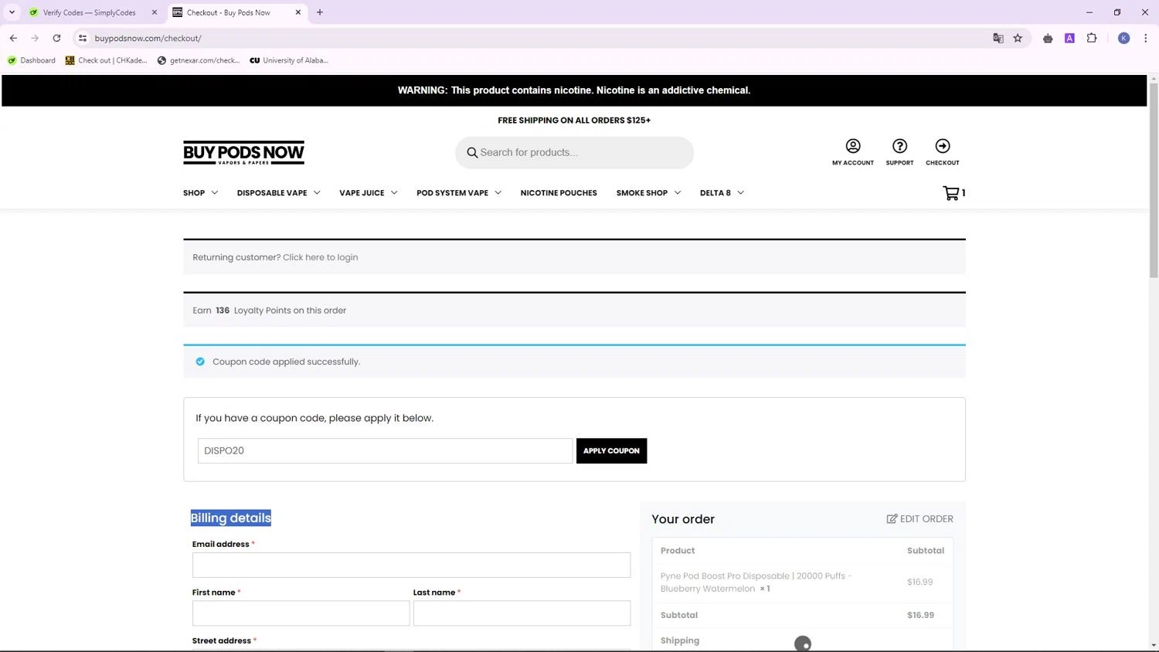
Task: Click the Apply Coupon button
Action: coord(611,451)
